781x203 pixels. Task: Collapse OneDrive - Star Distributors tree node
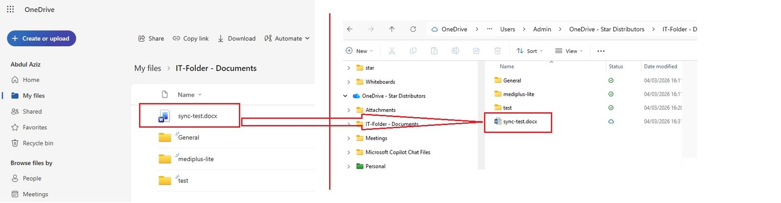[x=345, y=96]
